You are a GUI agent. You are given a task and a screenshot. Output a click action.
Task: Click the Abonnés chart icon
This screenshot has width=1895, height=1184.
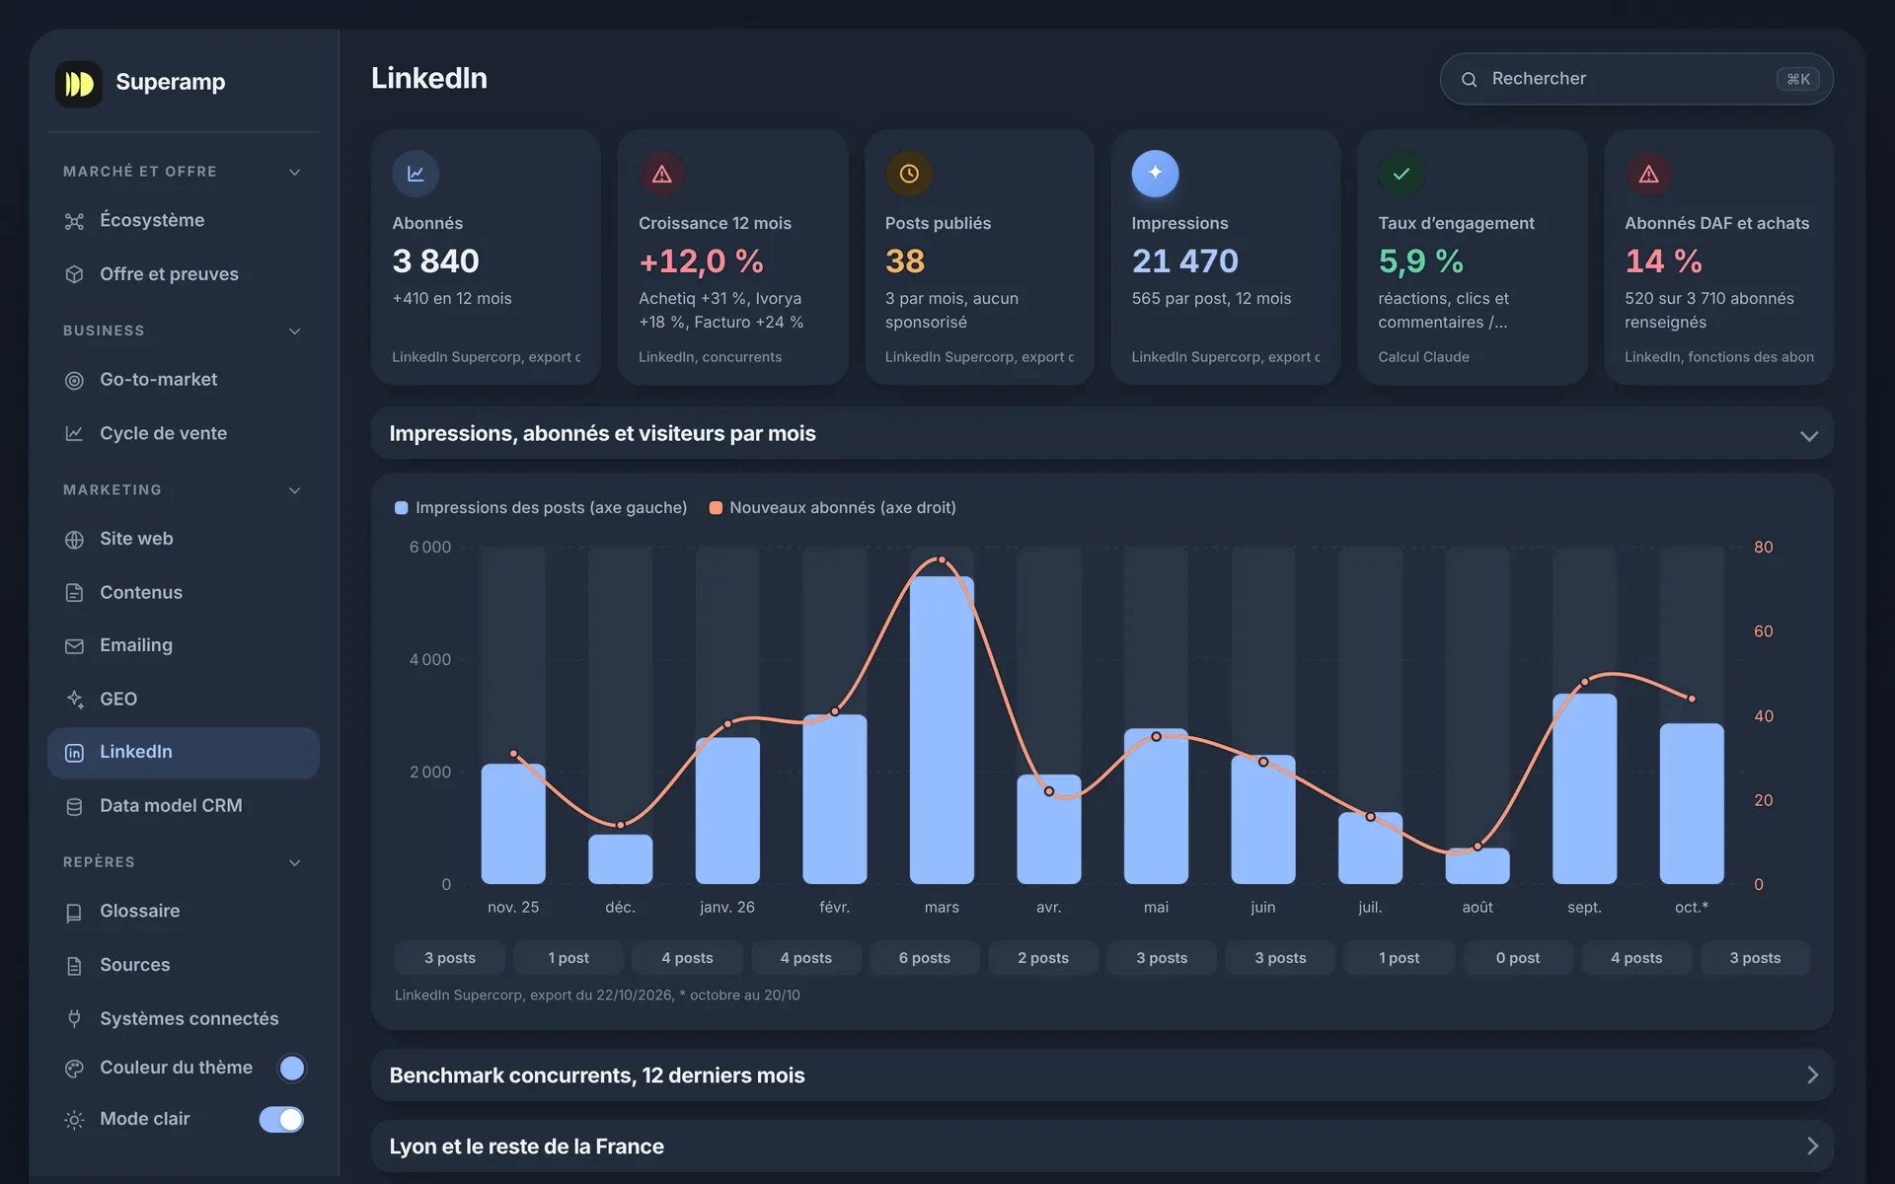tap(416, 174)
